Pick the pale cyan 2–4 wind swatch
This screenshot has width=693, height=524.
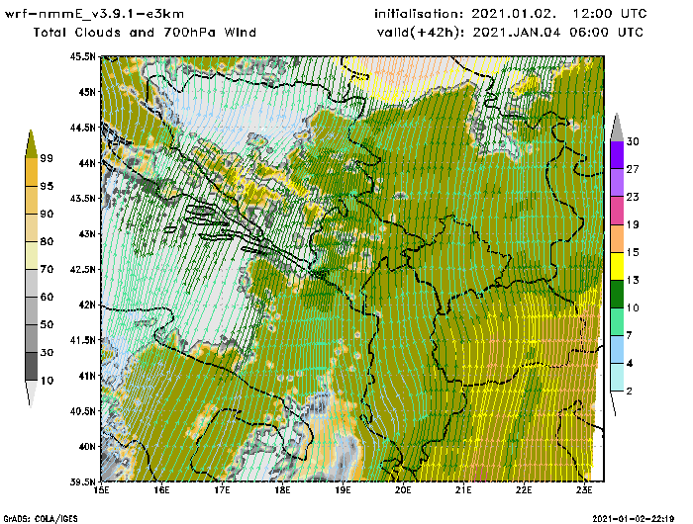pos(617,378)
